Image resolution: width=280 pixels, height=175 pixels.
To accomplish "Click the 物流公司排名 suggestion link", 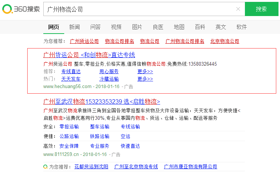I will [x=119, y=41].
